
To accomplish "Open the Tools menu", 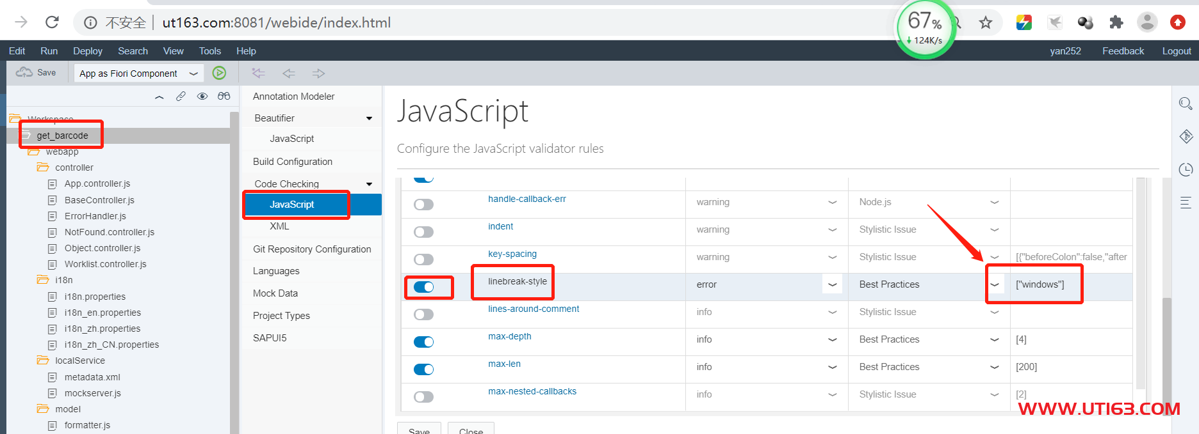I will pyautogui.click(x=209, y=51).
